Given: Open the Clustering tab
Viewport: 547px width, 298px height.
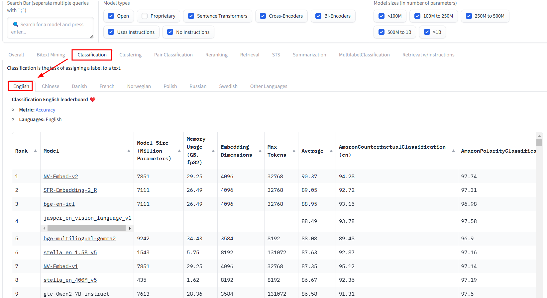Looking at the screenshot, I should point(131,55).
